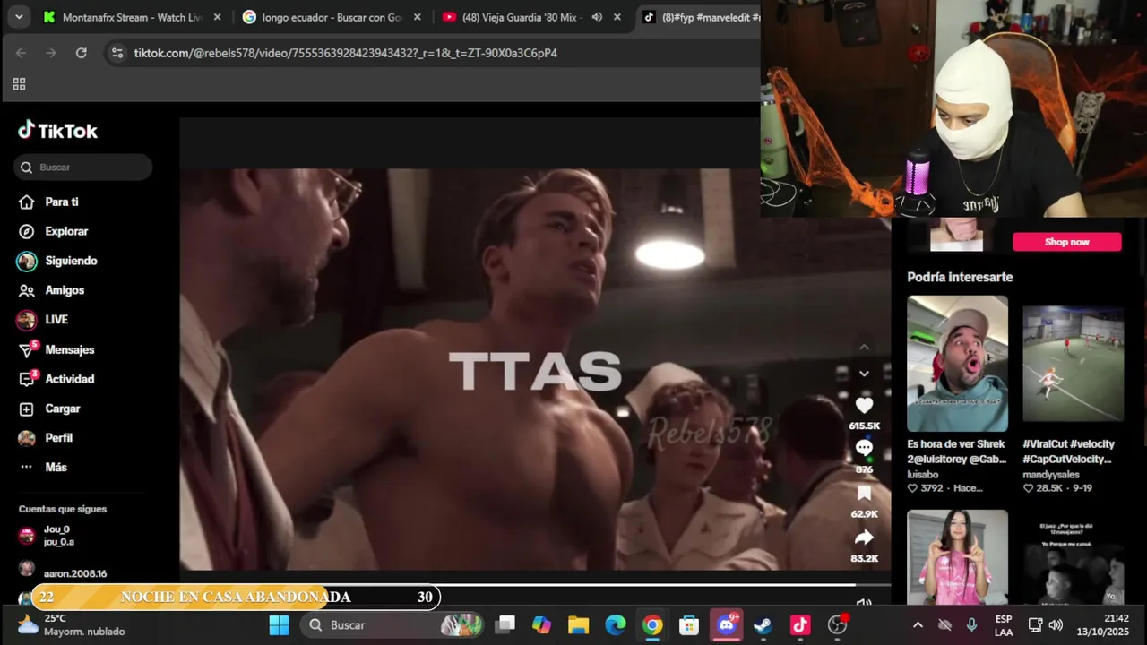Click the microphone tray icon
Screen dimensions: 1147x645
[971, 625]
